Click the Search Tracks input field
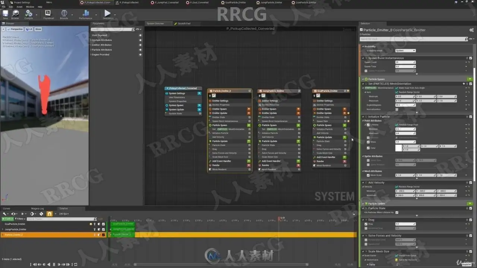The width and height of the screenshot is (477, 268). [x=62, y=219]
